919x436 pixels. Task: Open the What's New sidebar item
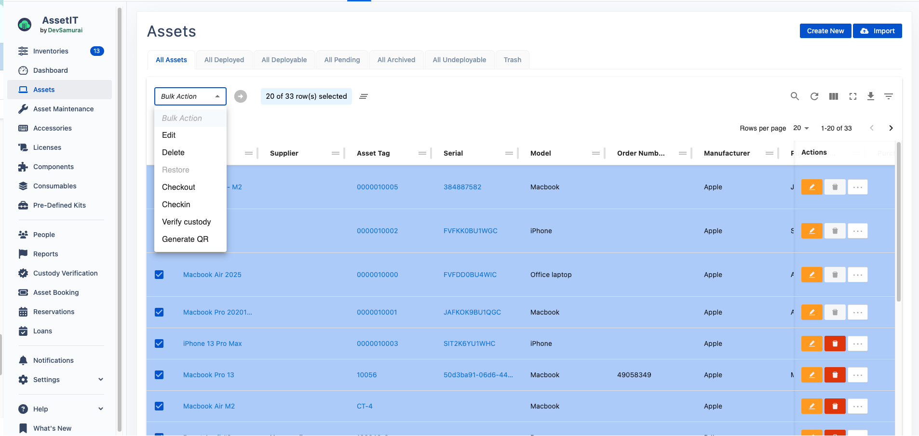pos(60,428)
